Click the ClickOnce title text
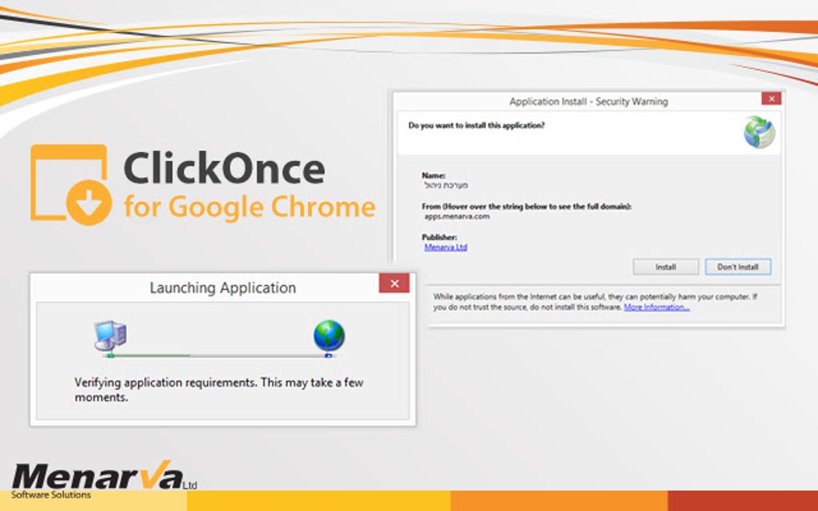Screen dimensions: 818x511 tap(225, 170)
